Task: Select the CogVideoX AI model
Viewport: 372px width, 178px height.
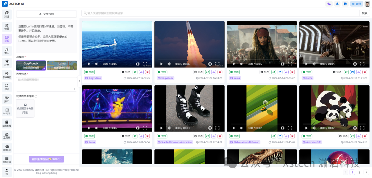Action: point(31,65)
